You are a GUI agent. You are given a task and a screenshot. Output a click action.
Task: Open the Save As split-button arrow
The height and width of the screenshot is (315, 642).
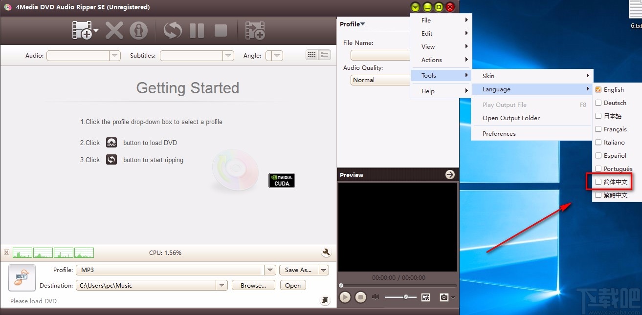click(323, 270)
